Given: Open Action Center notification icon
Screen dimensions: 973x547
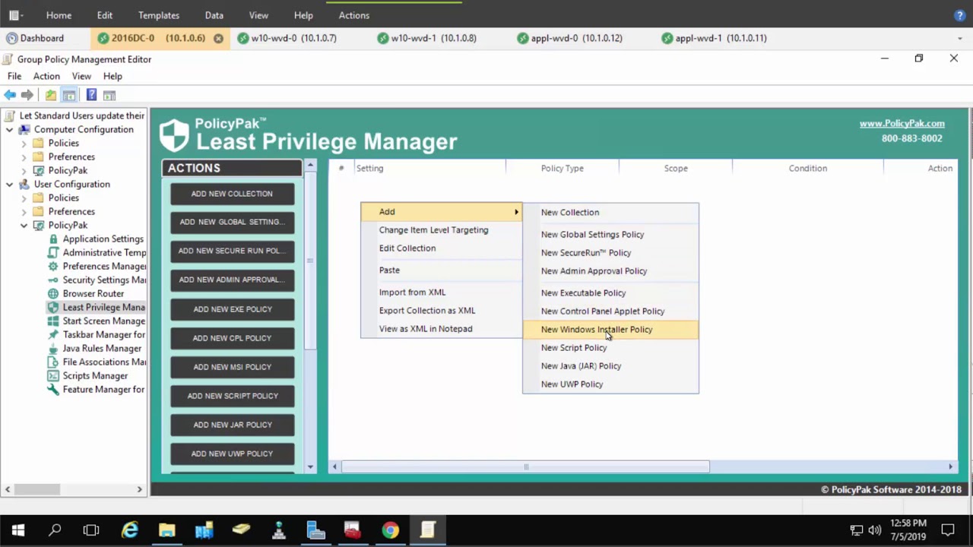Looking at the screenshot, I should point(948,530).
